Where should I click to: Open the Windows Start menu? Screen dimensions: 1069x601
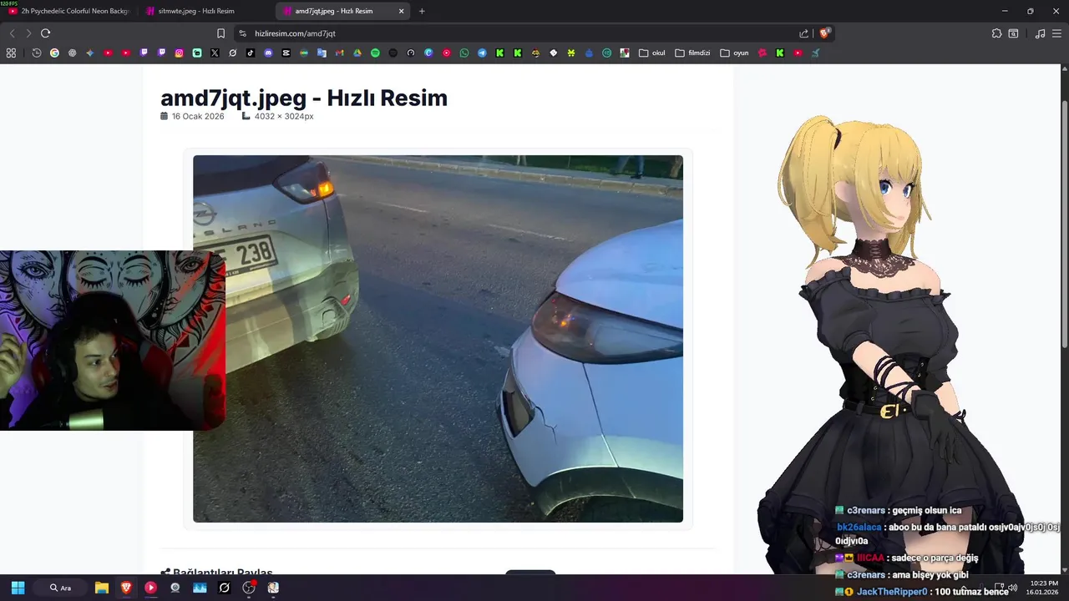coord(18,588)
